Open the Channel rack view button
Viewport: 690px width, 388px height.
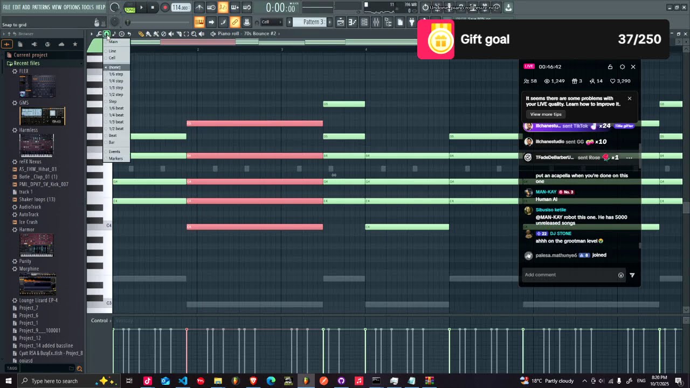pos(364,22)
